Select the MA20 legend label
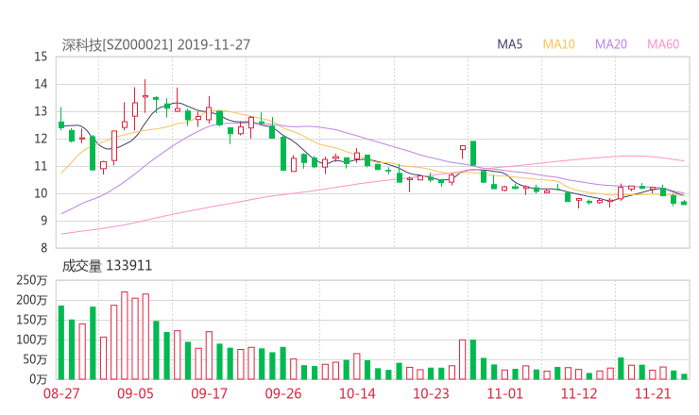 (x=611, y=44)
